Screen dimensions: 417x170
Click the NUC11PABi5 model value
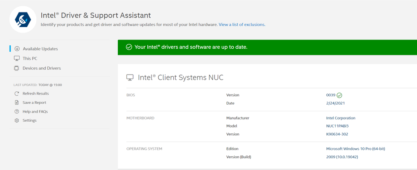click(x=337, y=126)
